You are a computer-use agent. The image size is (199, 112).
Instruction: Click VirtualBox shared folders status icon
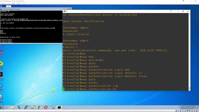(185, 111)
